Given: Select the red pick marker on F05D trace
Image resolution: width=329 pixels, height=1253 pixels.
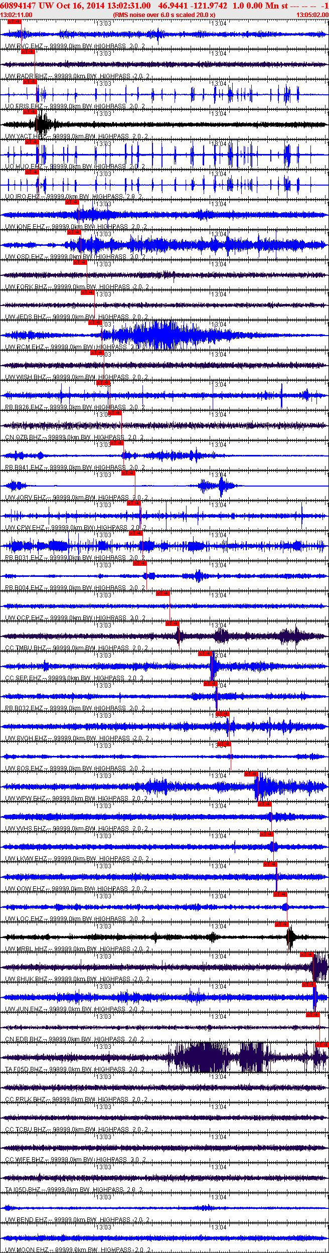Looking at the screenshot, I should click(322, 1045).
